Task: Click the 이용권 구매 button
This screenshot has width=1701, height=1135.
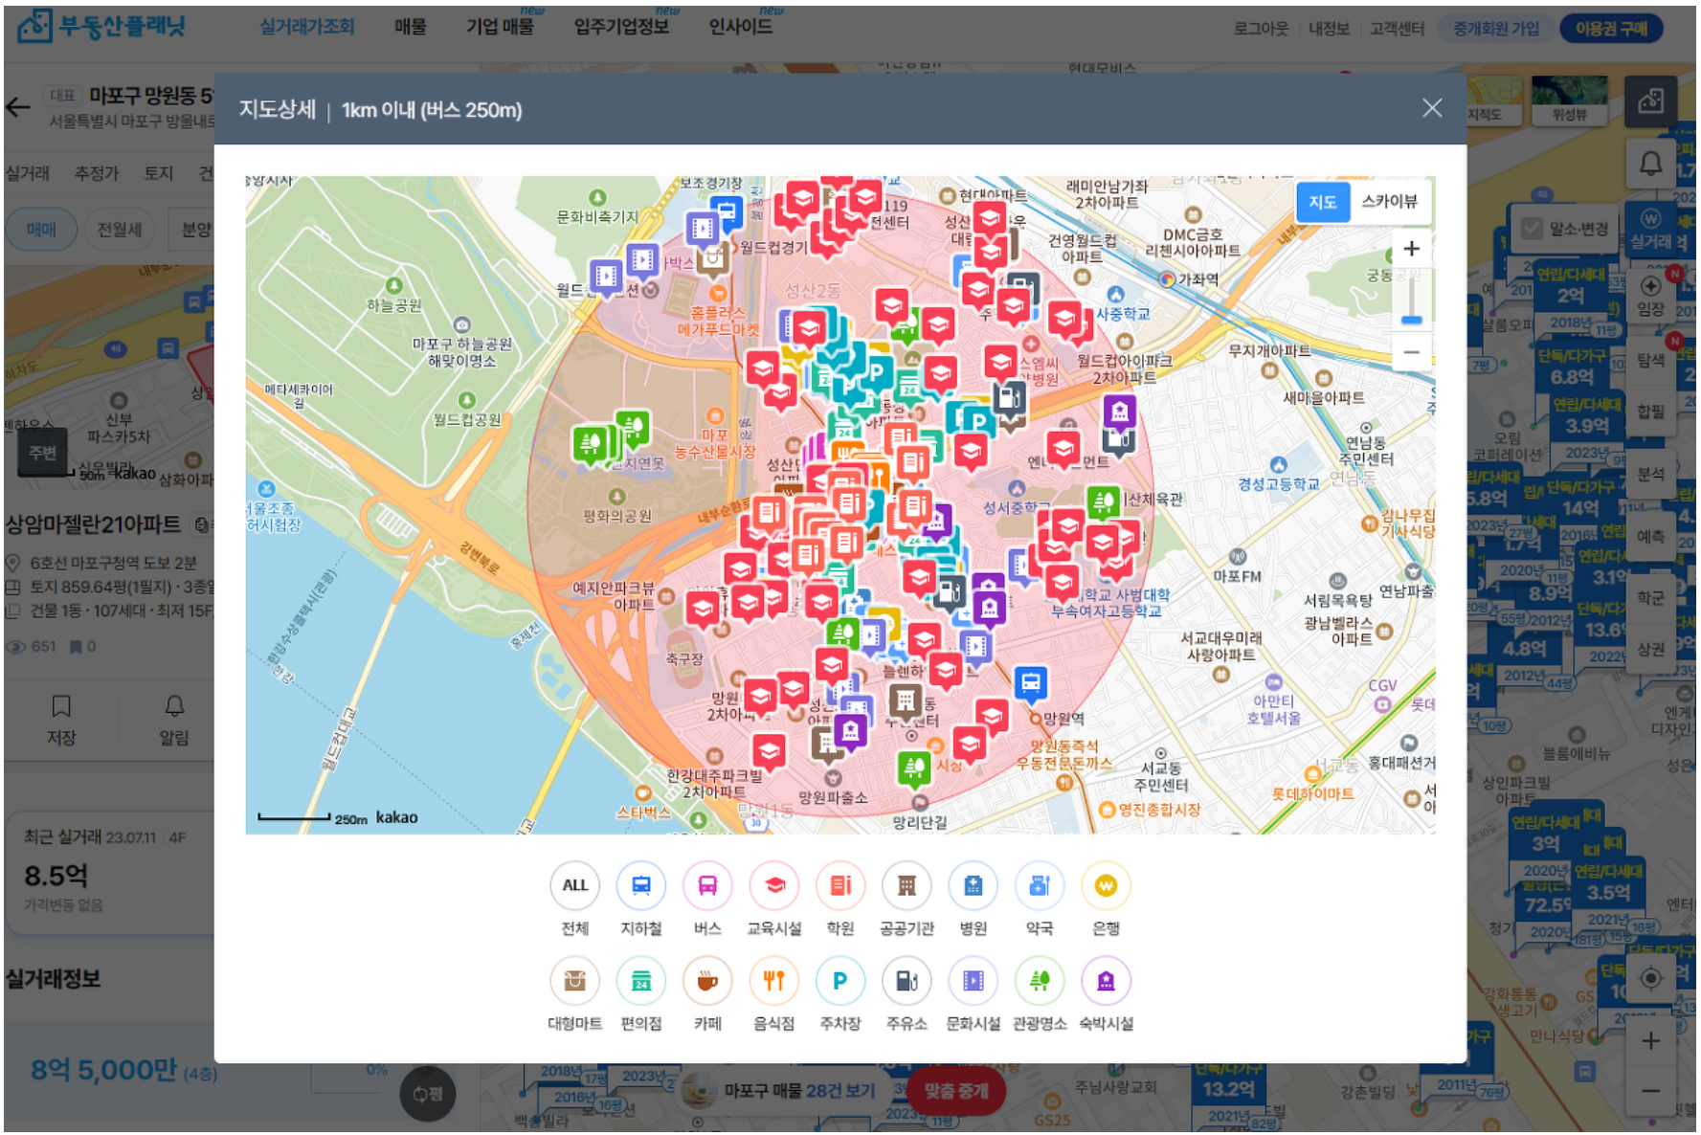Action: click(1612, 29)
